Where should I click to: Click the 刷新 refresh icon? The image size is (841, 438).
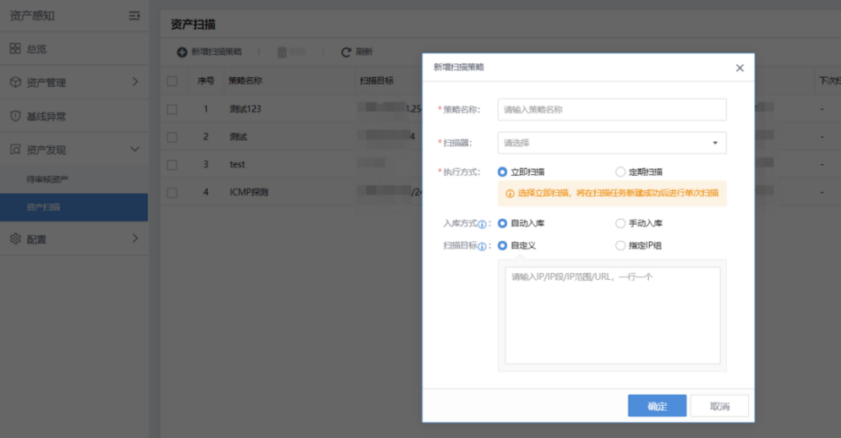(x=346, y=52)
